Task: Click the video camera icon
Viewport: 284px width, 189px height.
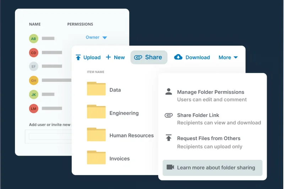Action: (170, 167)
